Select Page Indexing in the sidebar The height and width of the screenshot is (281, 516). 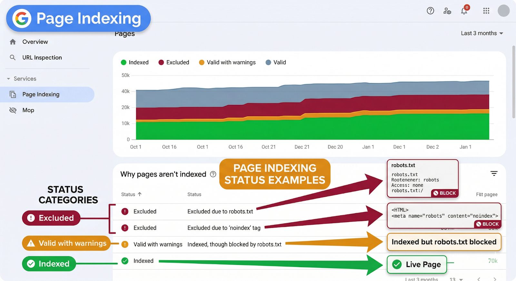click(x=41, y=94)
